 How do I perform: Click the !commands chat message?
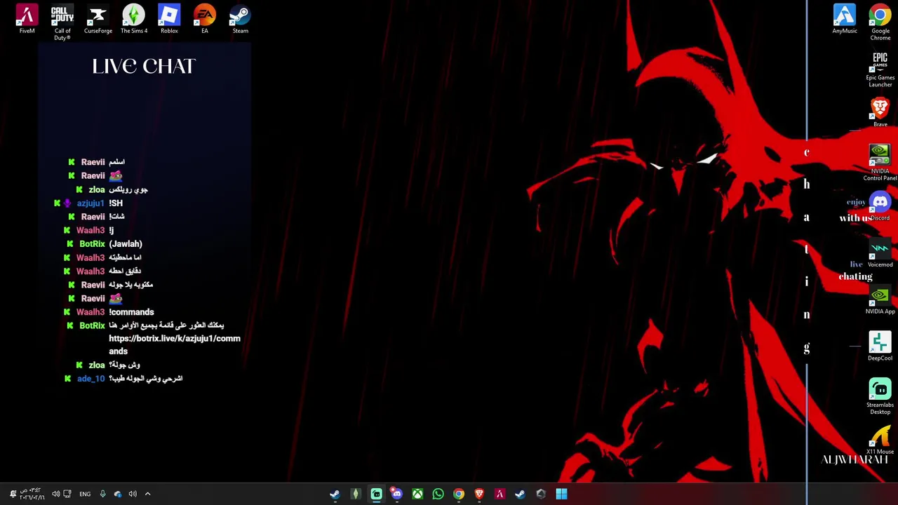point(131,312)
